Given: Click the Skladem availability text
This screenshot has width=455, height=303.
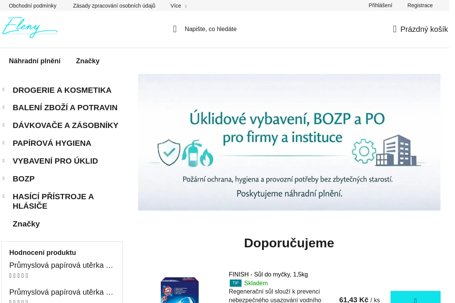Looking at the screenshot, I should [256, 283].
